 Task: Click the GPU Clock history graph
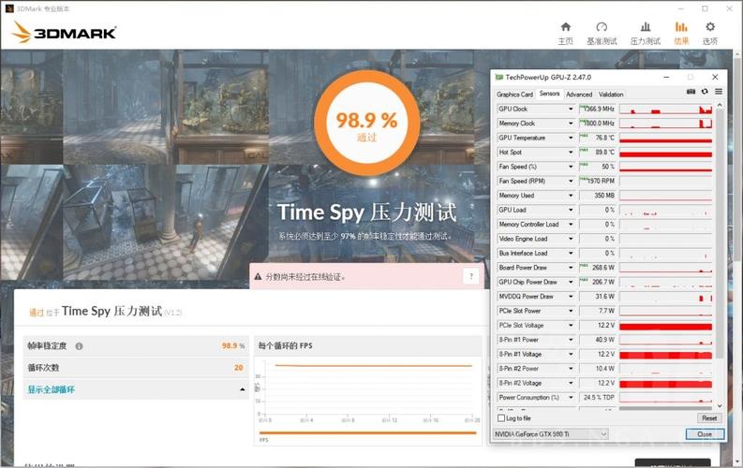click(x=666, y=109)
